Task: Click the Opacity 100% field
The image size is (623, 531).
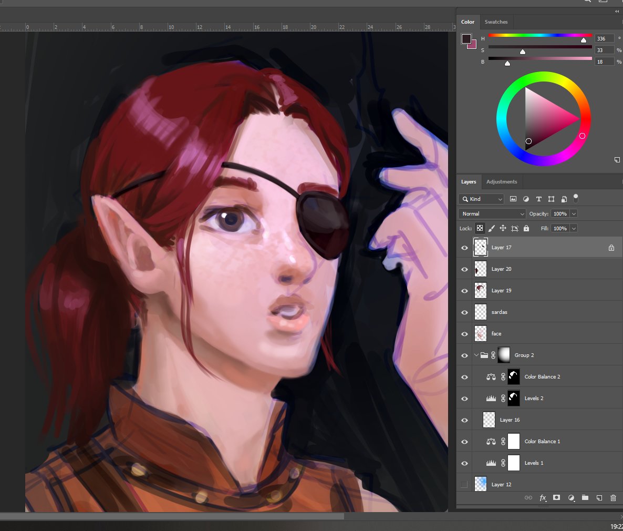Action: pyautogui.click(x=560, y=213)
